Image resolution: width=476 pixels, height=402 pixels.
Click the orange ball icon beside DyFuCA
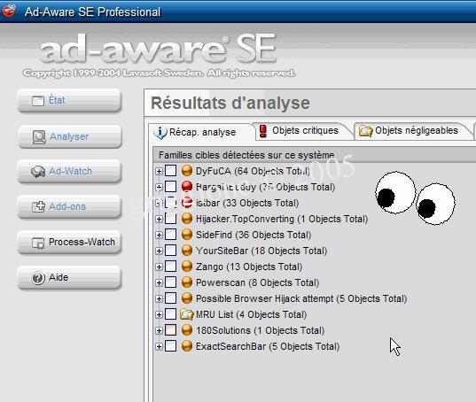tap(187, 171)
